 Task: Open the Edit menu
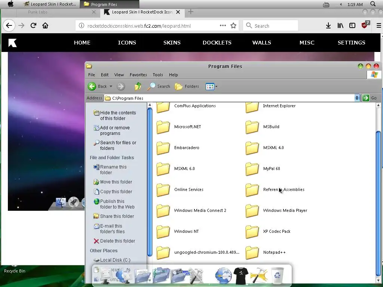pos(105,75)
